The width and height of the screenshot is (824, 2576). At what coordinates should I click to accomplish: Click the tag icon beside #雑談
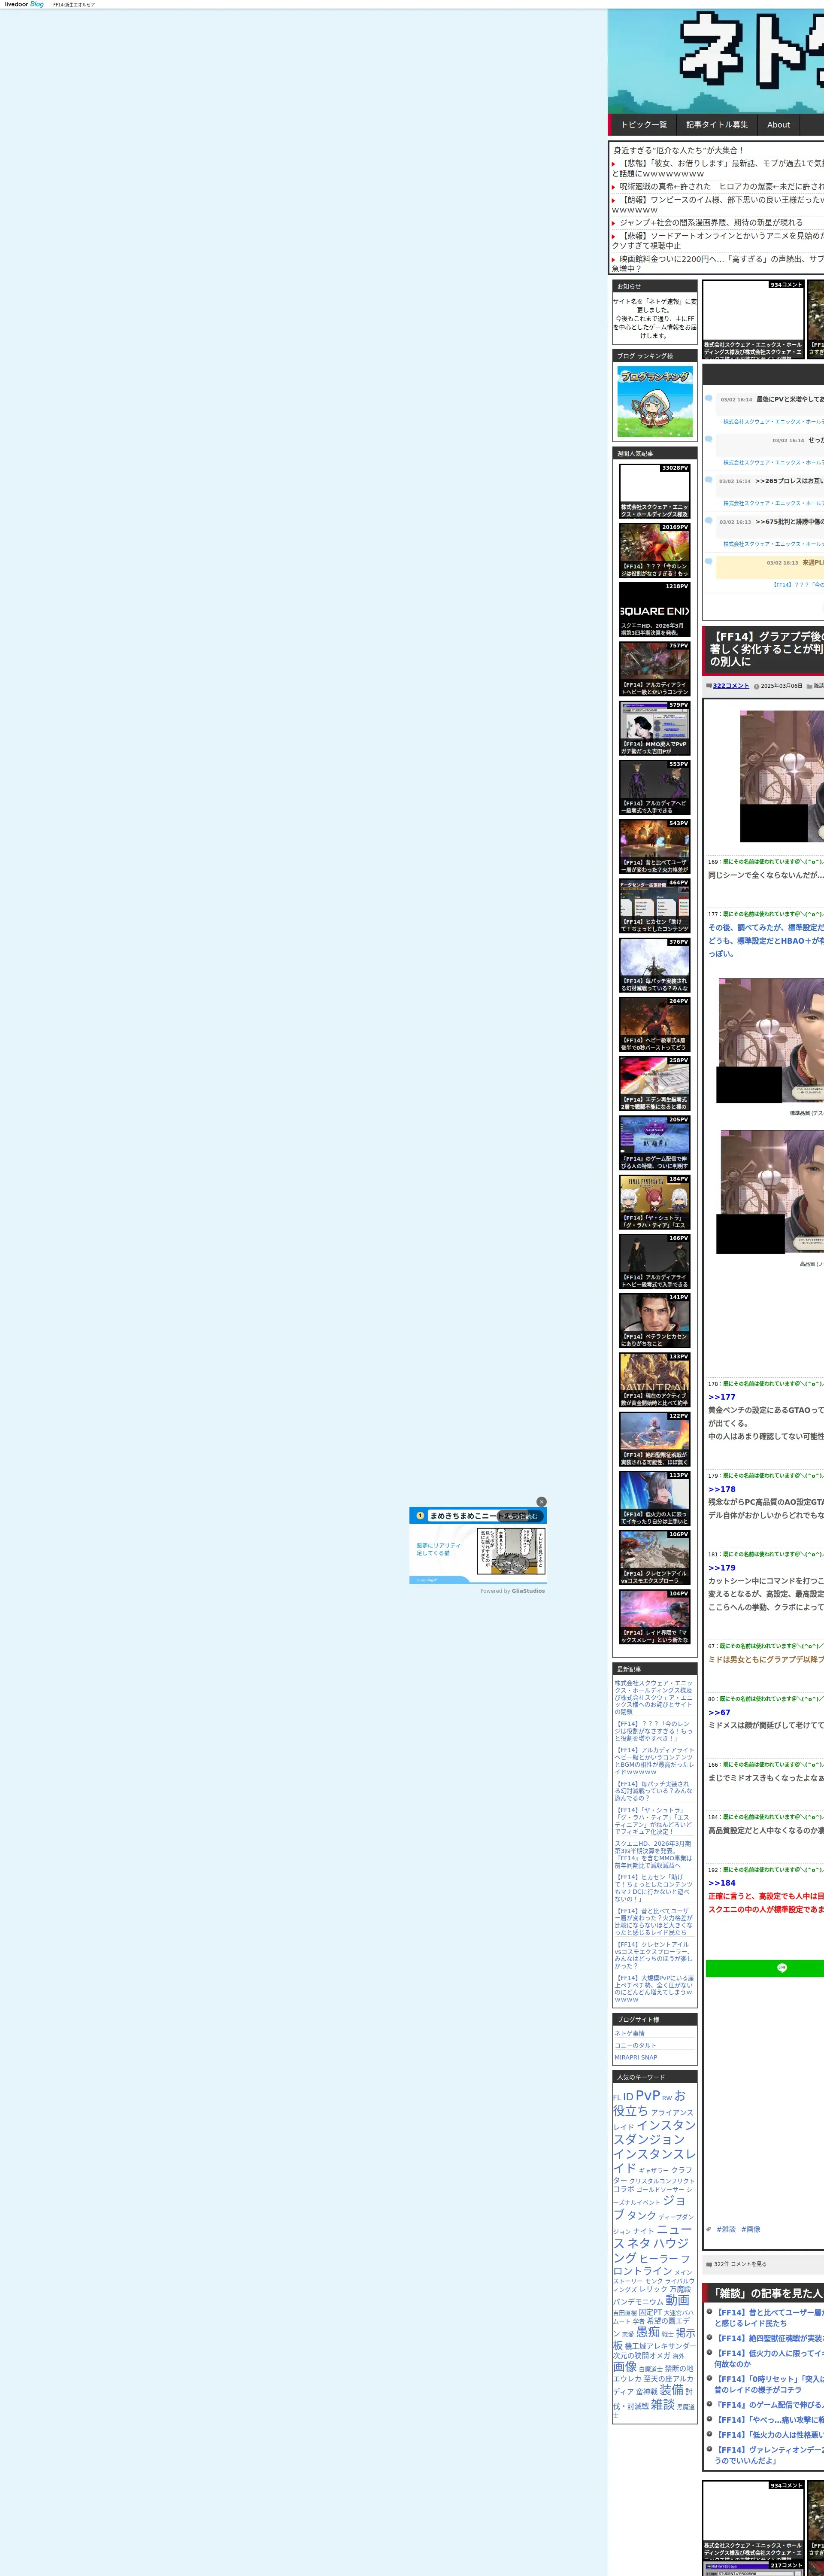pos(709,2229)
